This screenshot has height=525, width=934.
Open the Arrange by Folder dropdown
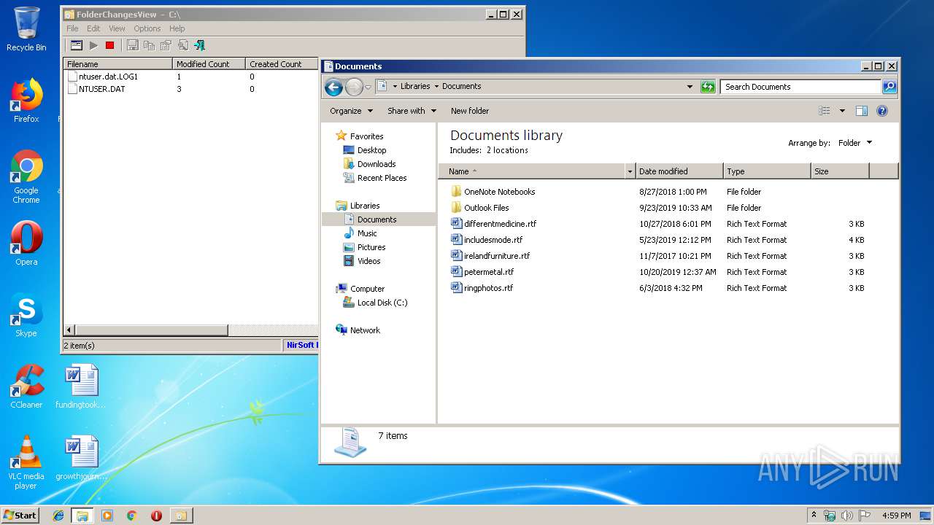tap(855, 143)
